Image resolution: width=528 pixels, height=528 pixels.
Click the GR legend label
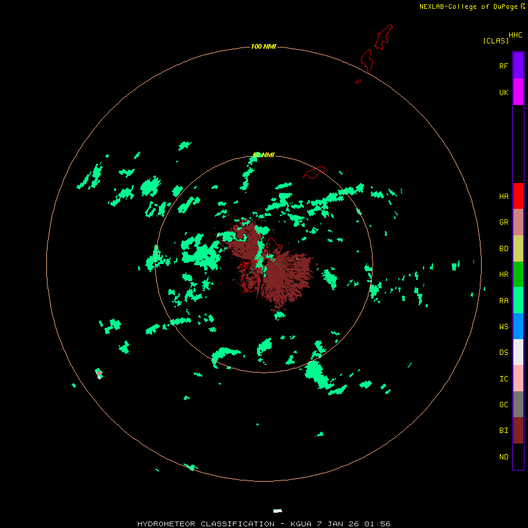point(503,222)
